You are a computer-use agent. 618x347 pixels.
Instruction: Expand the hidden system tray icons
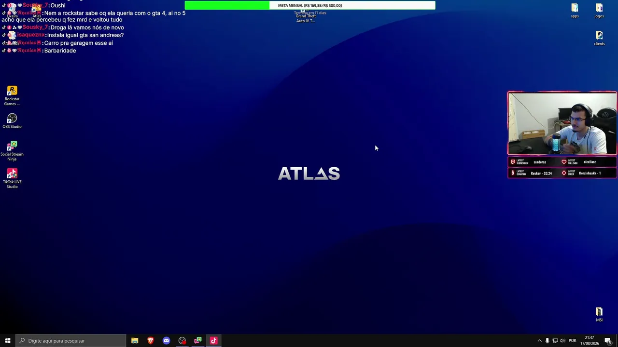point(540,341)
